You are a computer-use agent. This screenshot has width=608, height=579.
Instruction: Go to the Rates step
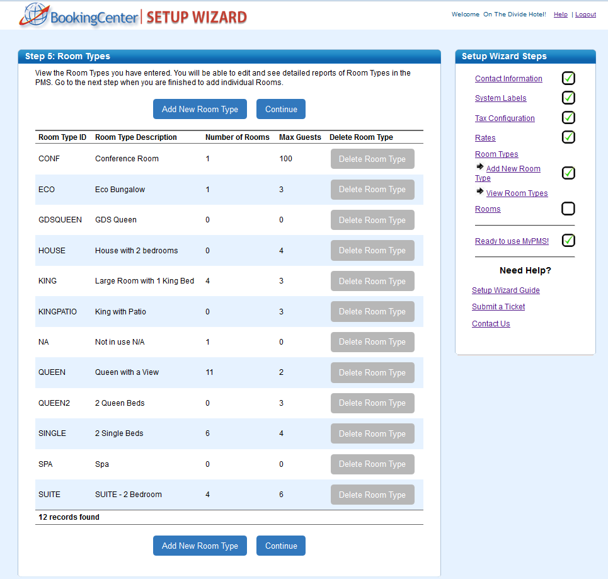pyautogui.click(x=485, y=138)
